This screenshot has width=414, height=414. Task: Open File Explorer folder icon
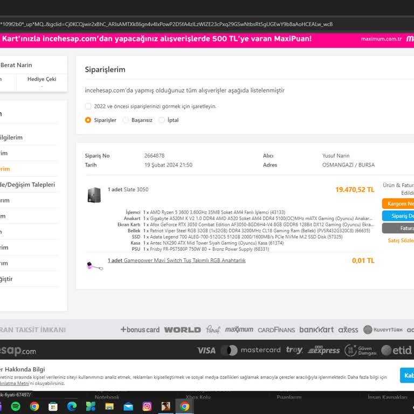coord(109,406)
